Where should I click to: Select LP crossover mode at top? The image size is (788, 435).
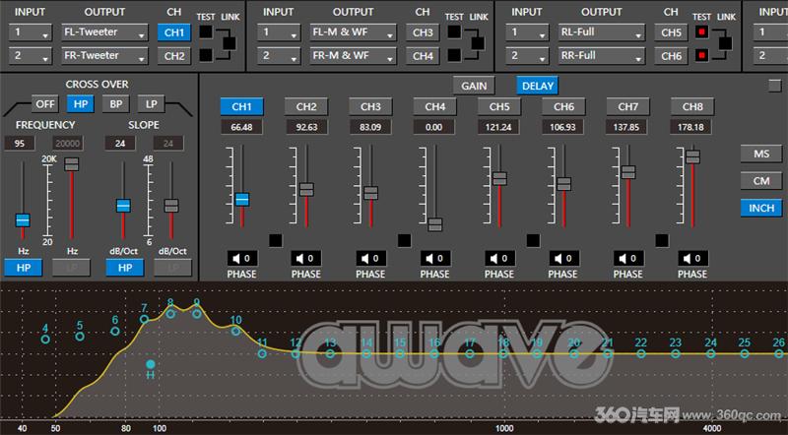(152, 104)
